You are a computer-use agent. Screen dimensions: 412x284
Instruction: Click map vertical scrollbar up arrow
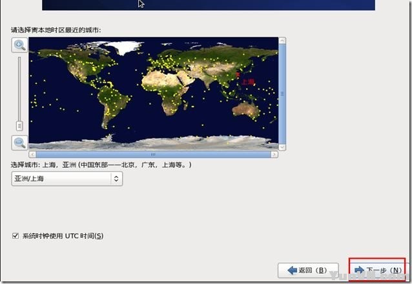pos(282,41)
